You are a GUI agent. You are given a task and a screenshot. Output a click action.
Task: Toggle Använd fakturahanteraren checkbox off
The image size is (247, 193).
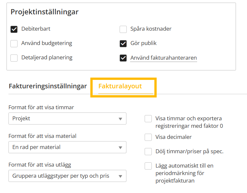pos(123,58)
